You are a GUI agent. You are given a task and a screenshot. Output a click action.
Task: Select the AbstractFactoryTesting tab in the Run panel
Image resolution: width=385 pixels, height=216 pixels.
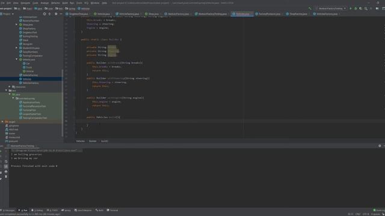pyautogui.click(x=22, y=146)
